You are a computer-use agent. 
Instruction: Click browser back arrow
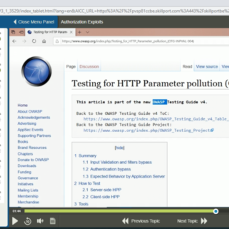pos(14,41)
